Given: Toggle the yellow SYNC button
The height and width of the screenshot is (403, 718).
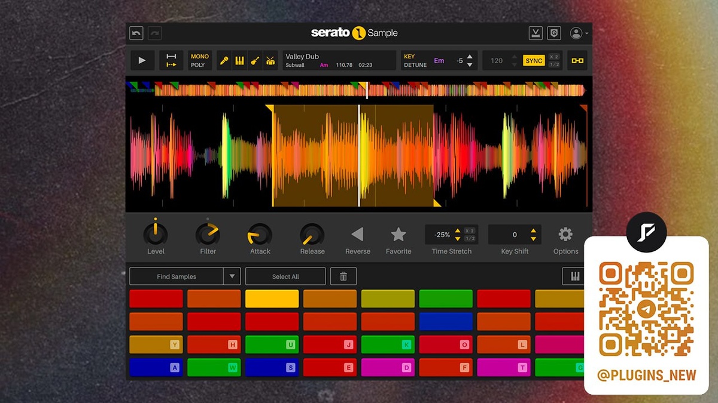Looking at the screenshot, I should (534, 61).
